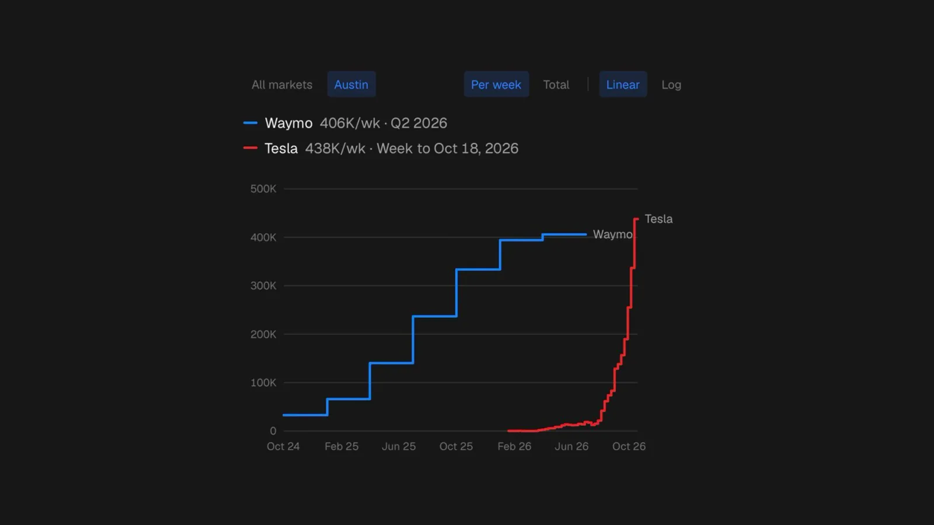Click the Jun 25 x-axis label
Screen dimensions: 934x525
399,446
